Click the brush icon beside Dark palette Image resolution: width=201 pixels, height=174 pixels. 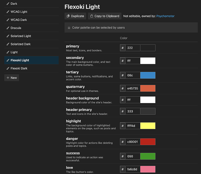(x=8, y=4)
